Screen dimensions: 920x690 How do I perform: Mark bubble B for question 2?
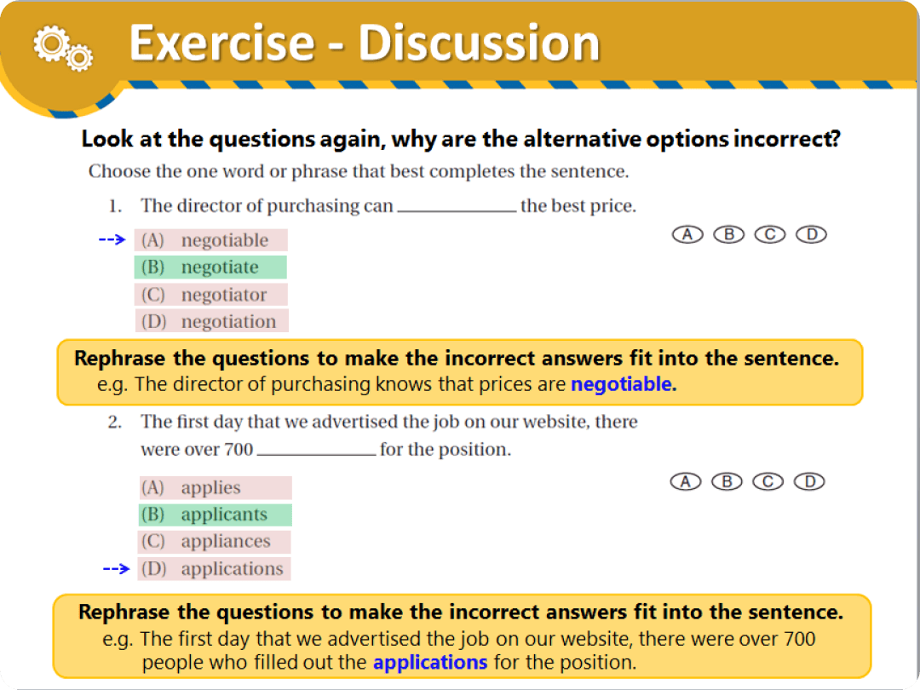tap(727, 481)
